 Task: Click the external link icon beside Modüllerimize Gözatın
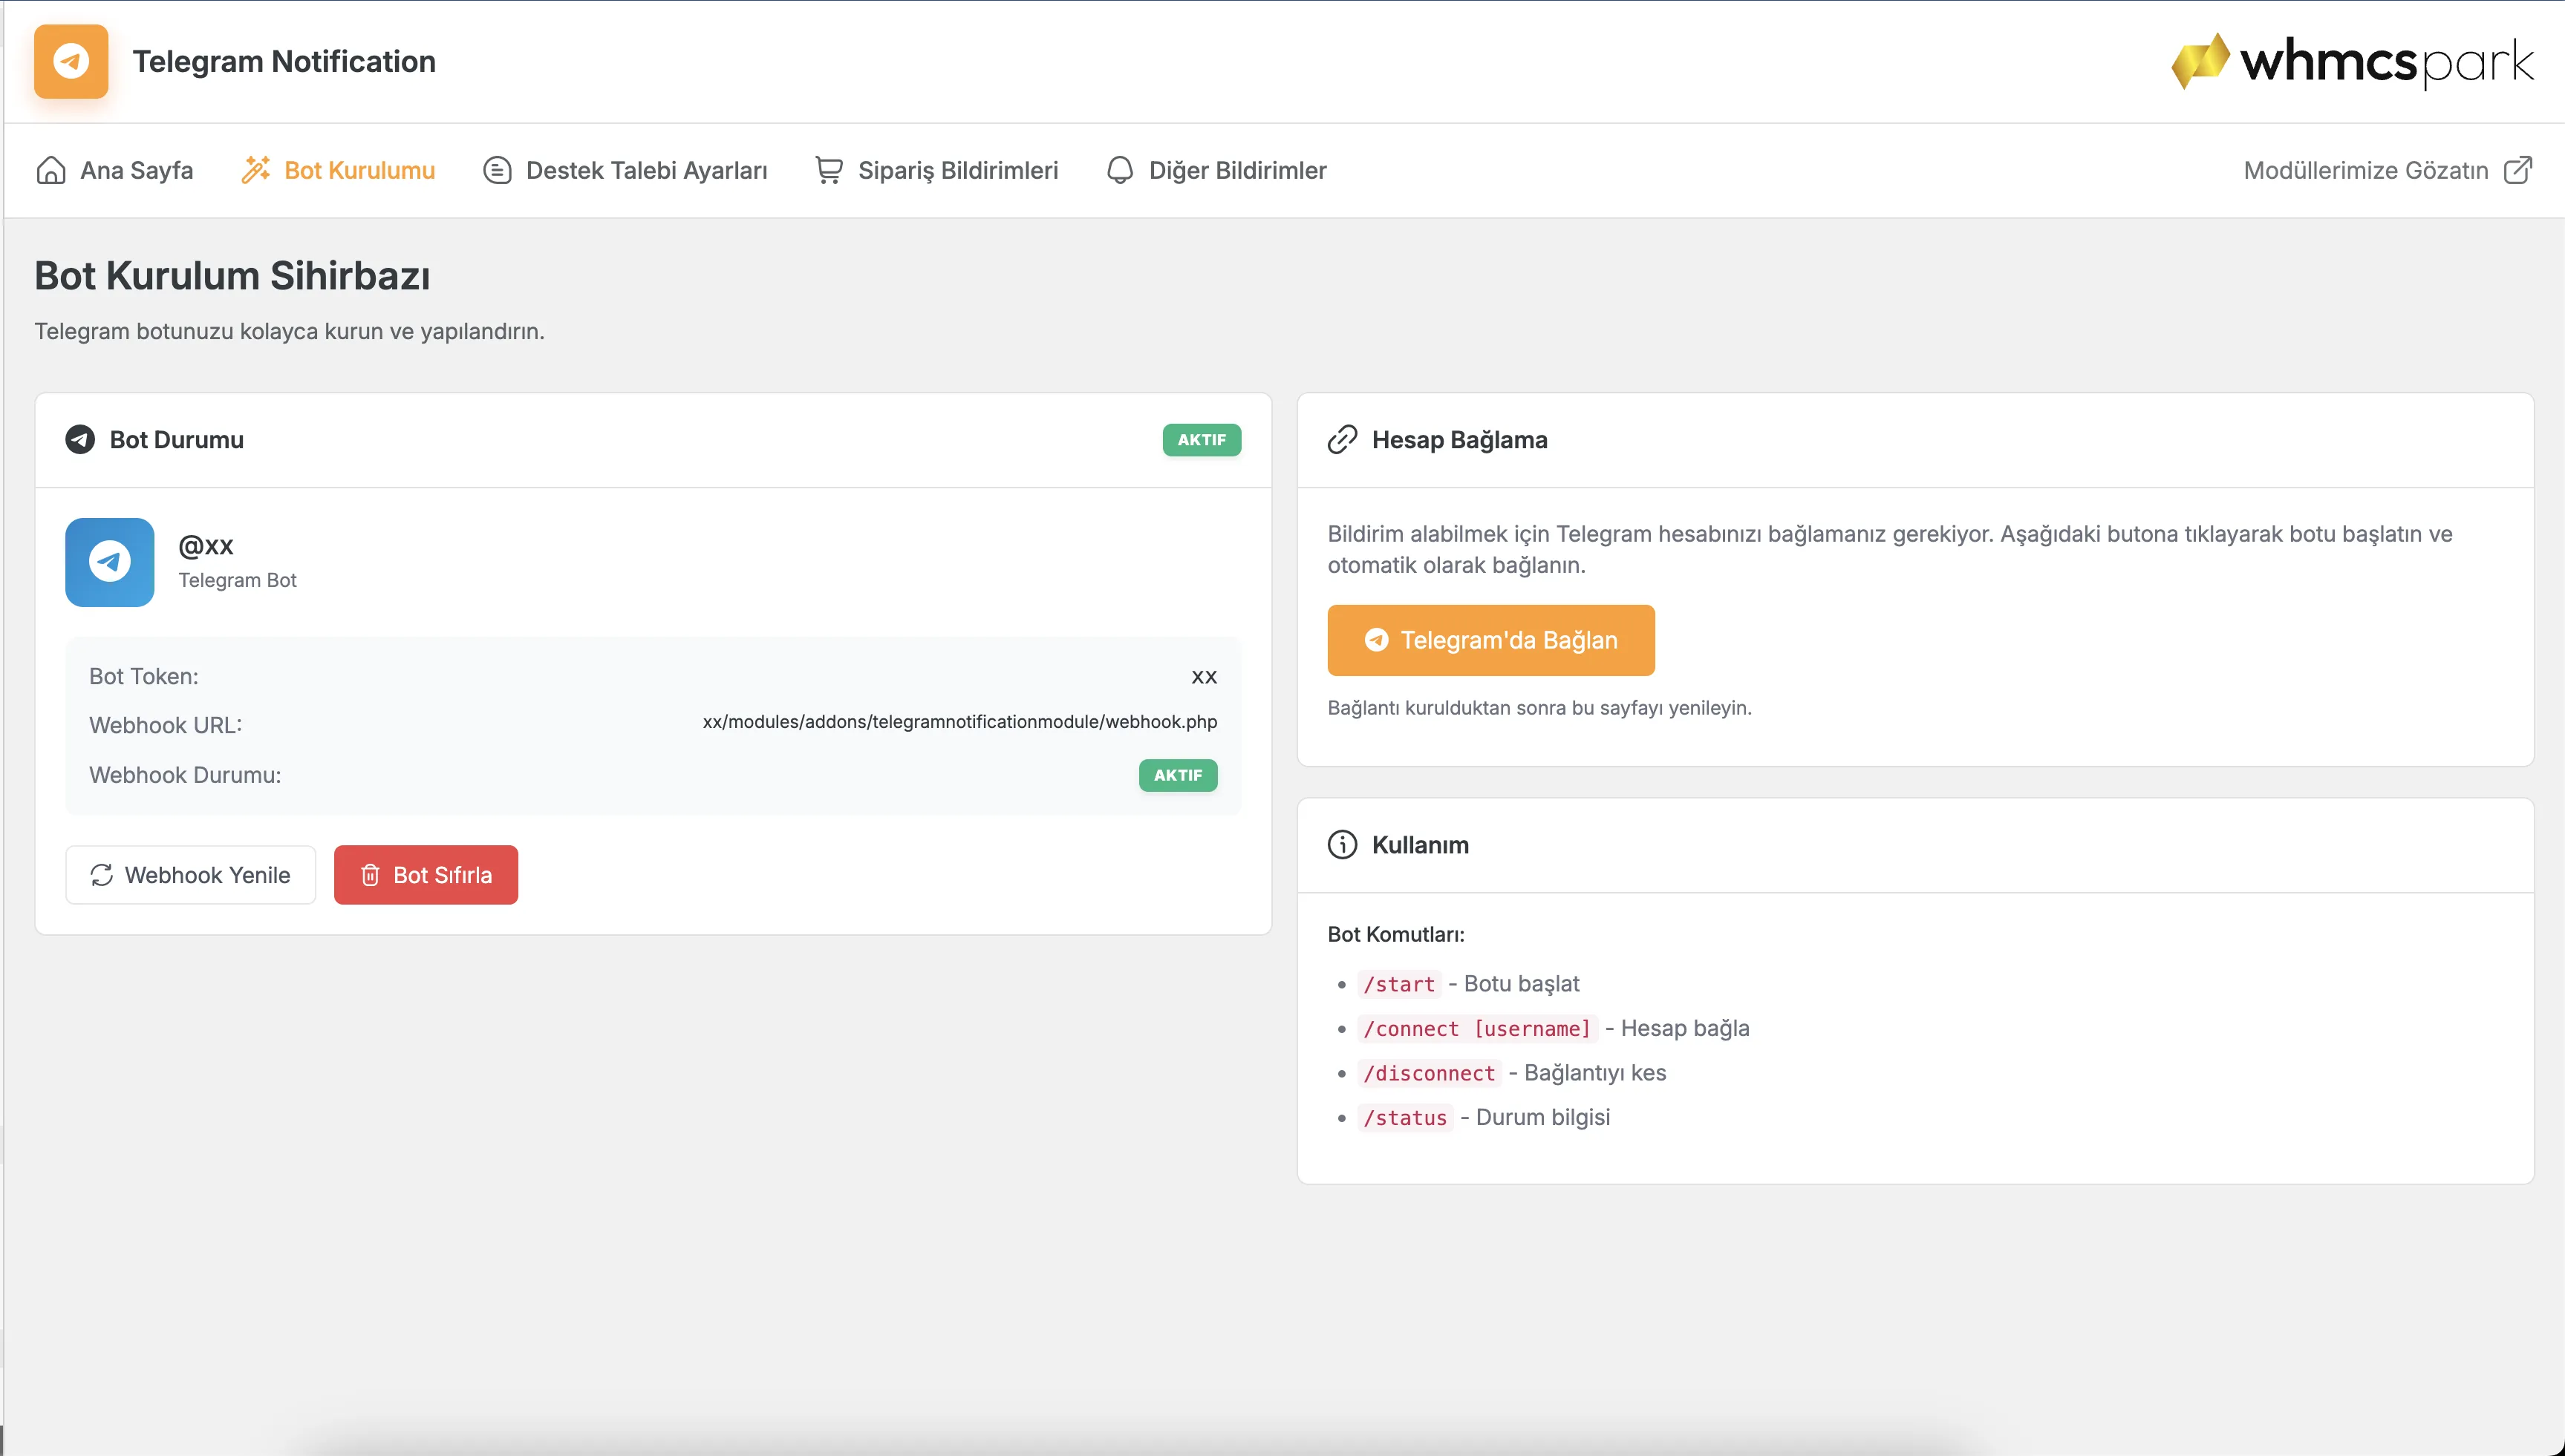(2518, 170)
